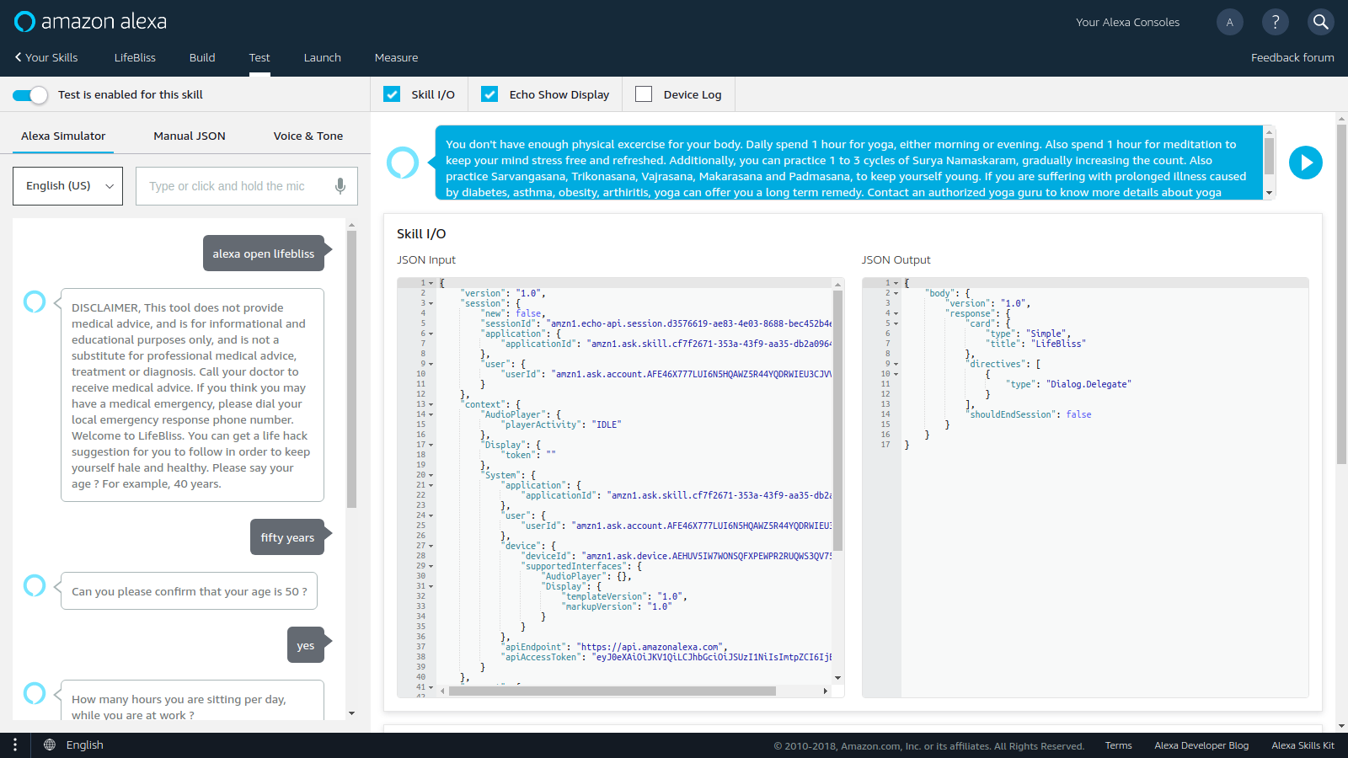This screenshot has width=1348, height=758.
Task: Click the down arrow of the response text scrollbar
Action: (x=1270, y=193)
